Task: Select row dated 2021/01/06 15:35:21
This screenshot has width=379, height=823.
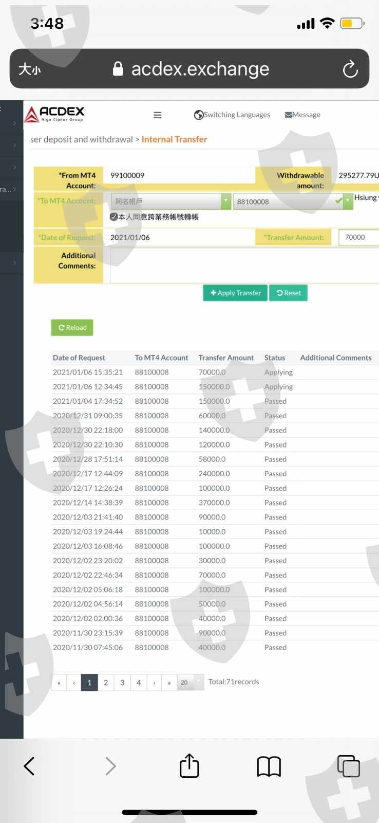Action: pos(215,372)
